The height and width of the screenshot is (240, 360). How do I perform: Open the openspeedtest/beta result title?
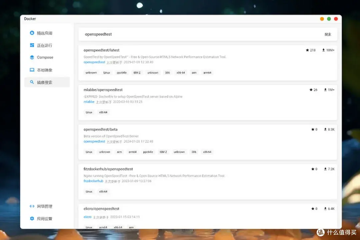pyautogui.click(x=101, y=129)
